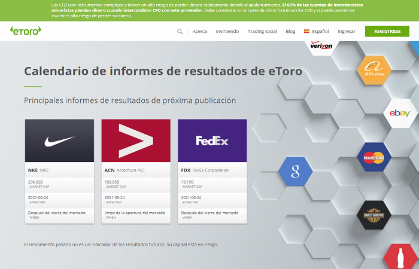
Task: Click 'Antes de la apertura del mercado' text
Action: click(x=135, y=213)
